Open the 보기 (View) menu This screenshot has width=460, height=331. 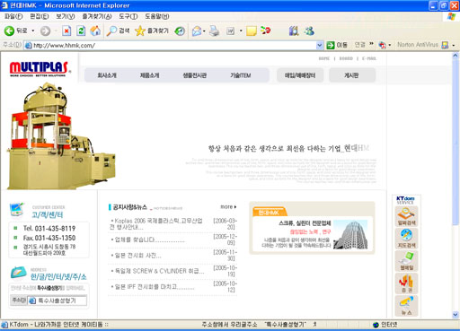[x=66, y=16]
